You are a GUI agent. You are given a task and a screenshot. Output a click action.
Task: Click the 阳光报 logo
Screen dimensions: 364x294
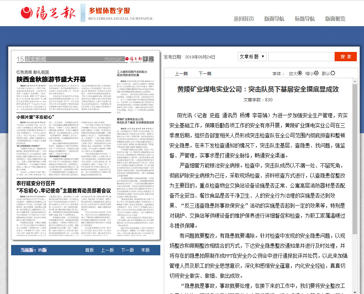(48, 13)
